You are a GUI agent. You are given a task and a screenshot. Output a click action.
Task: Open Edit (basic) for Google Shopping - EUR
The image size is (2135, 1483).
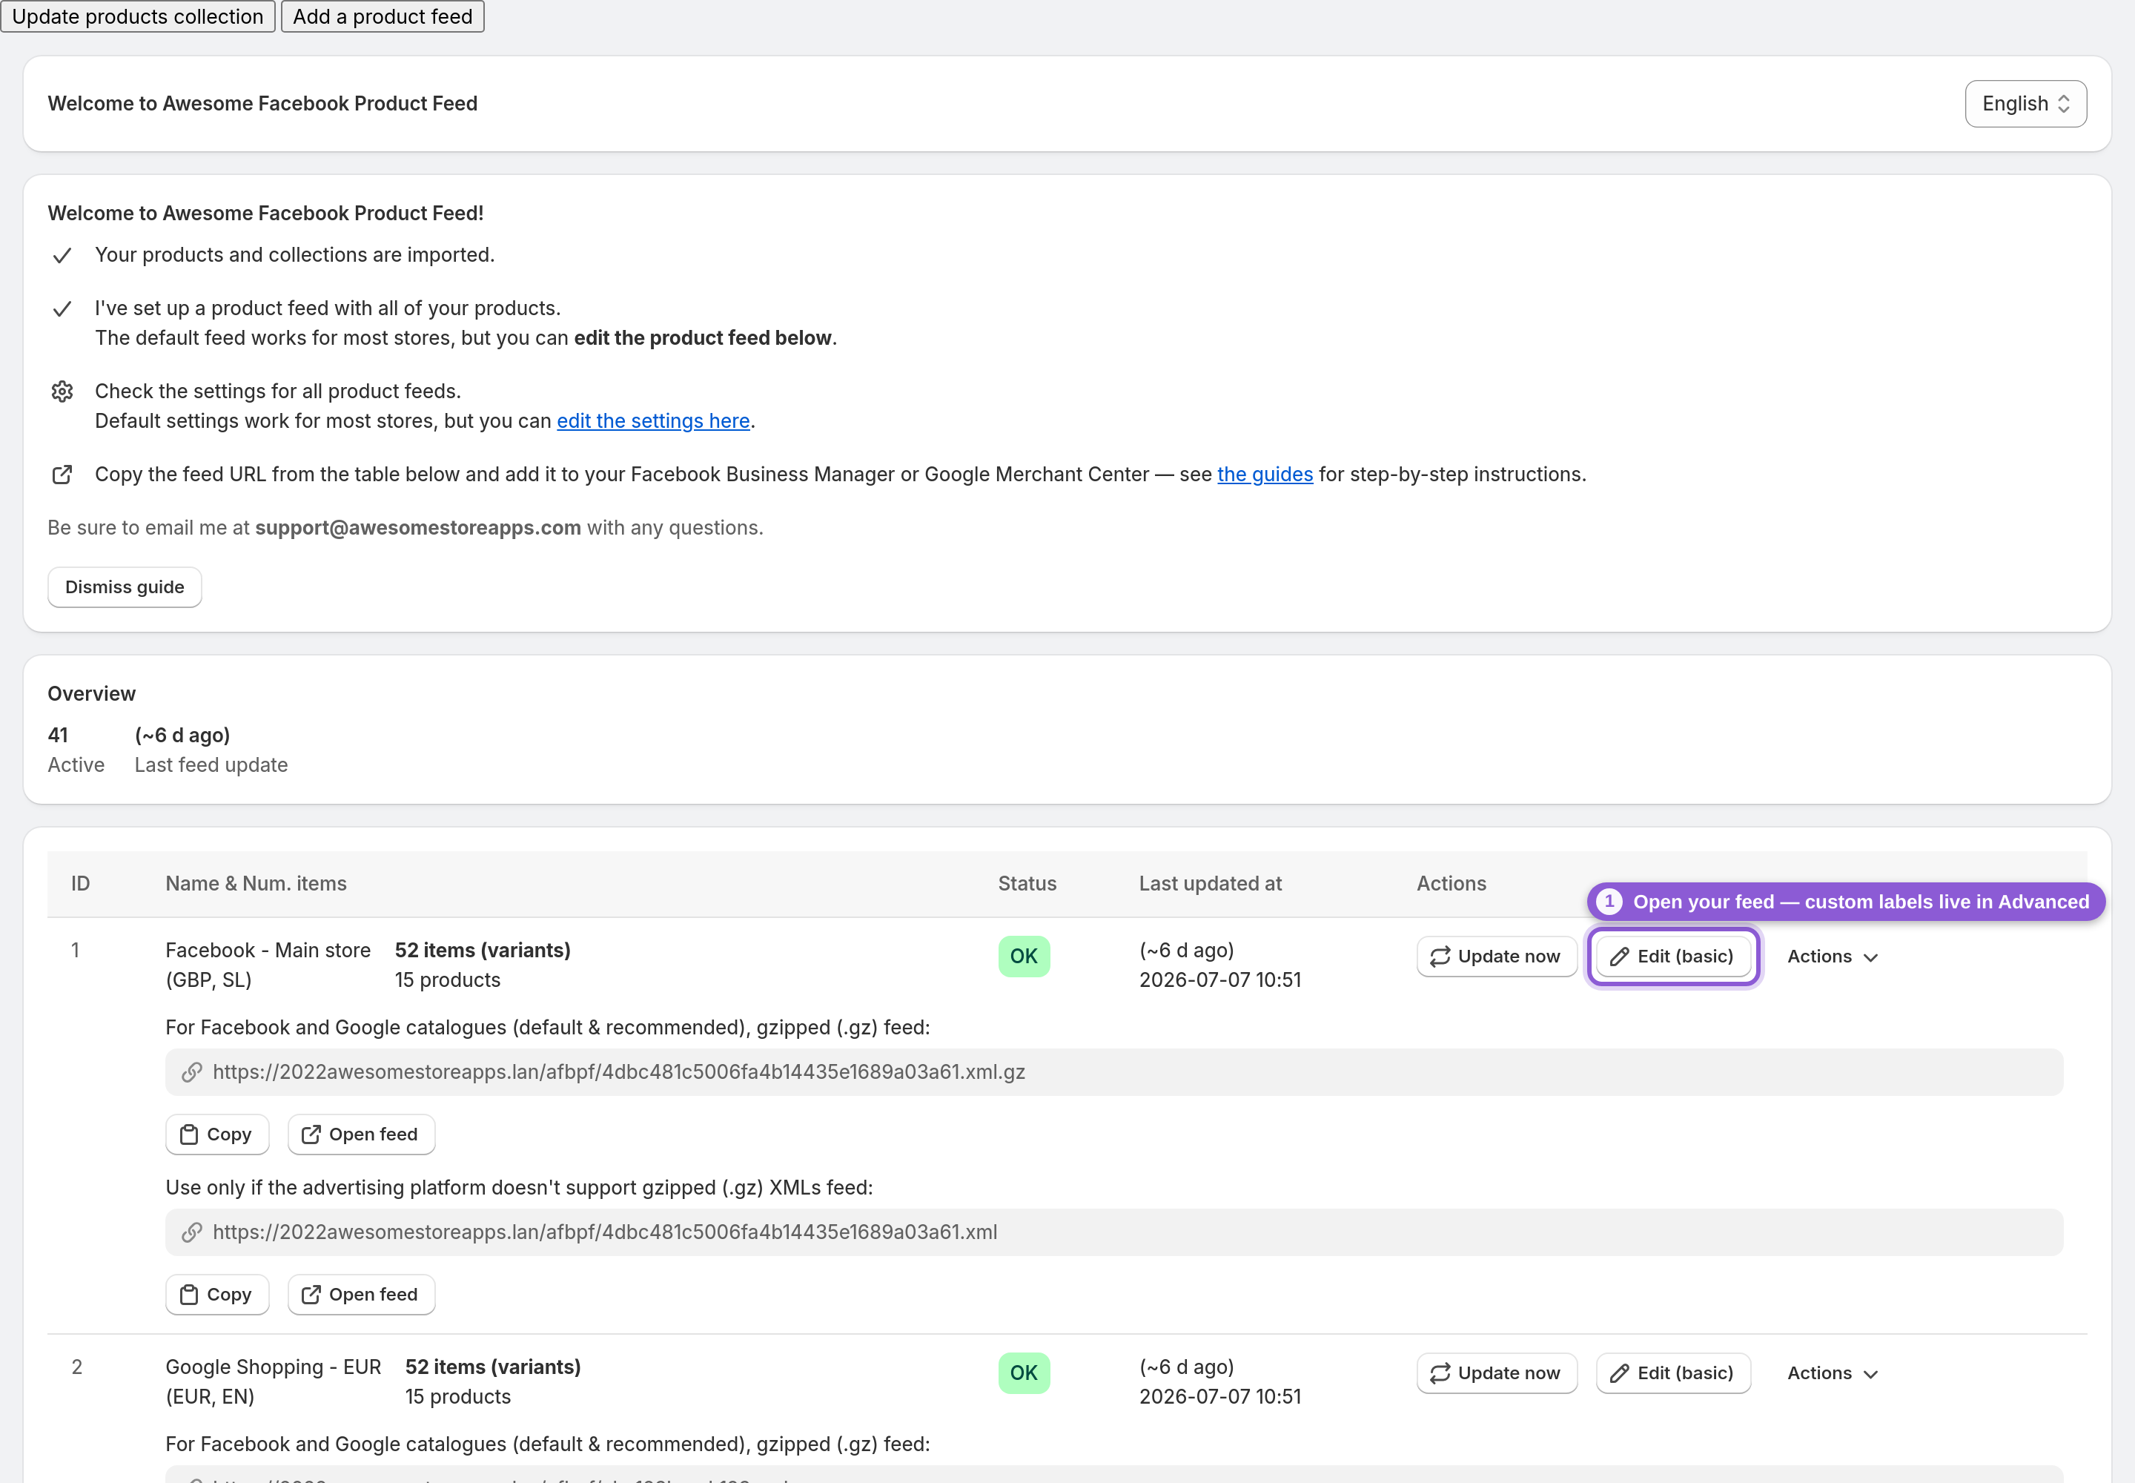pos(1672,1373)
